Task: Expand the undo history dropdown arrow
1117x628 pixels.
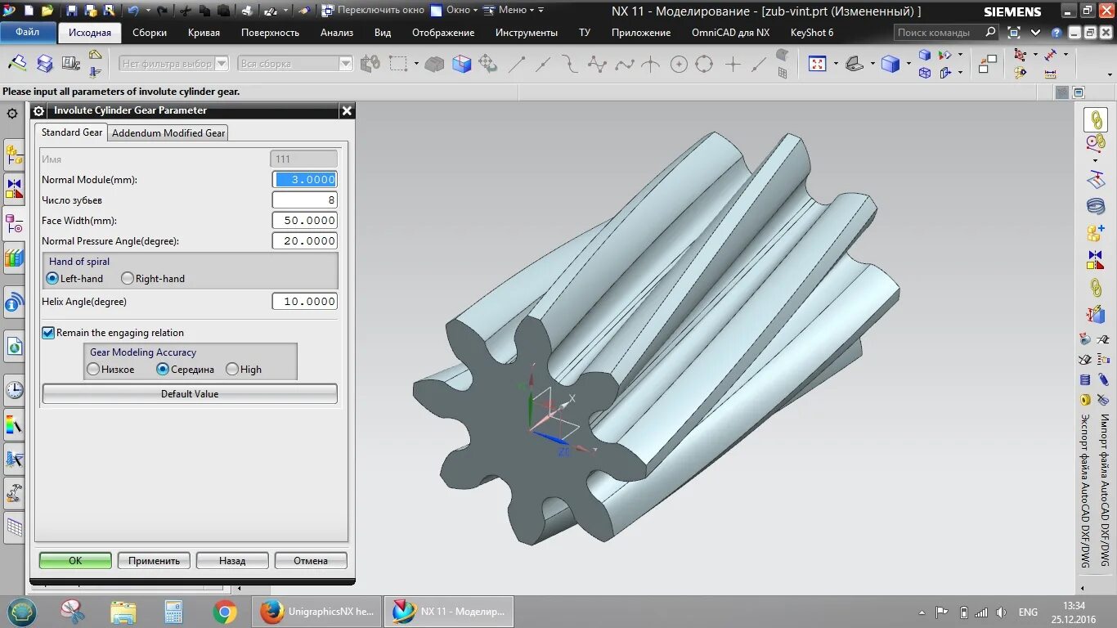Action: tap(148, 11)
